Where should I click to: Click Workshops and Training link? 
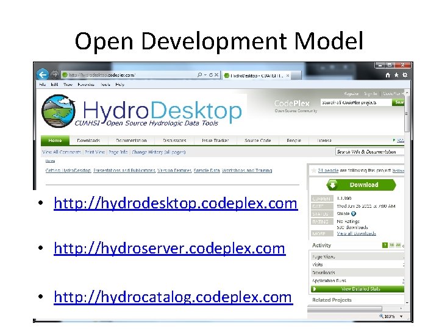click(247, 170)
